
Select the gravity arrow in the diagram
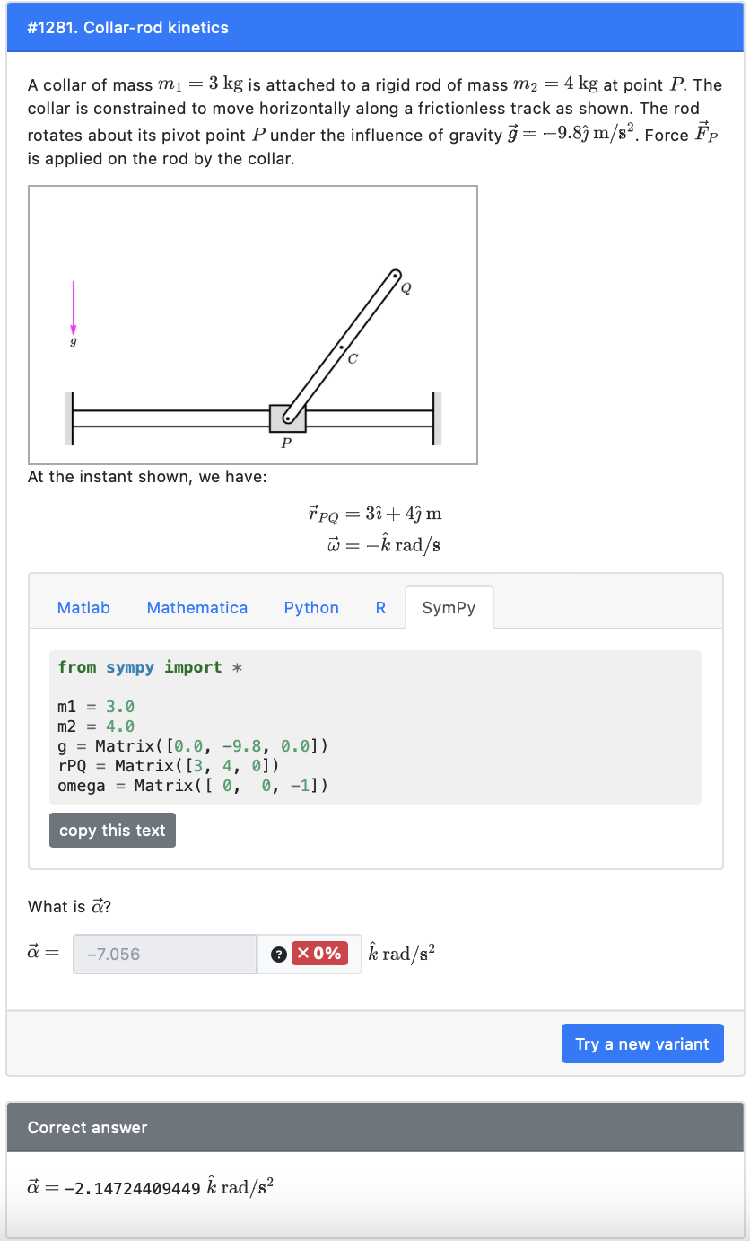[x=74, y=310]
